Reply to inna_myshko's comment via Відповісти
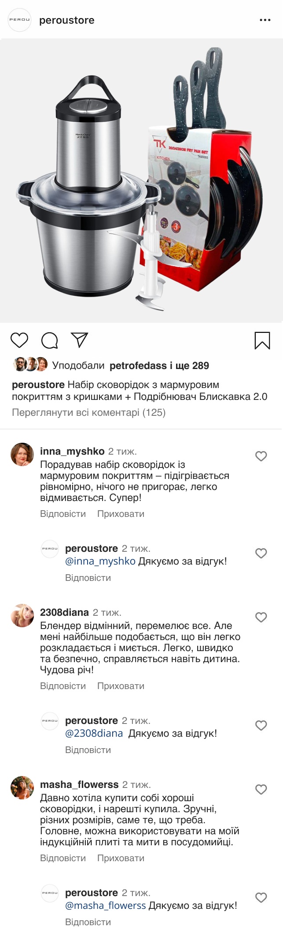283x938 pixels. 63,514
